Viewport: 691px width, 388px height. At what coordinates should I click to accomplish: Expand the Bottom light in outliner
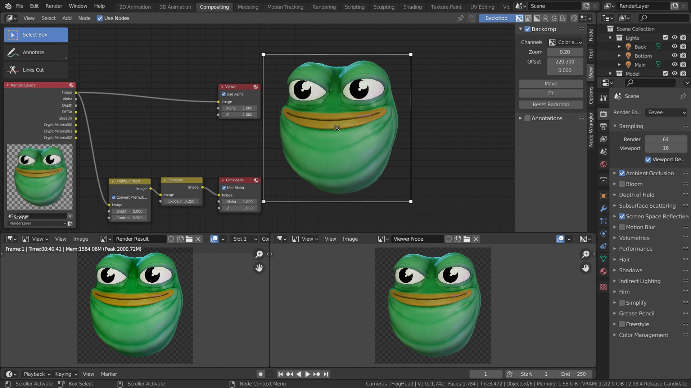pyautogui.click(x=619, y=56)
